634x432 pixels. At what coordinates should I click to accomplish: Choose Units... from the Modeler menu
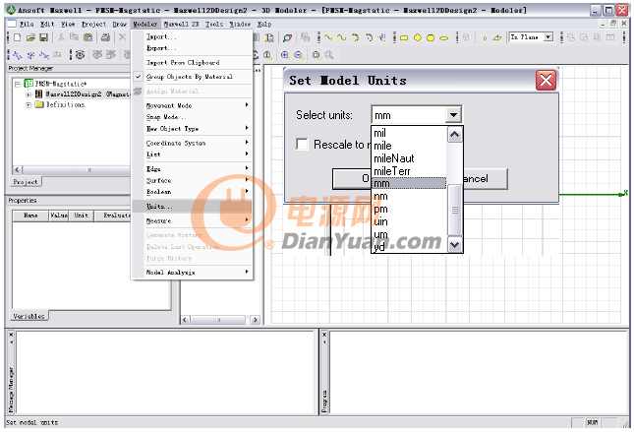point(193,206)
